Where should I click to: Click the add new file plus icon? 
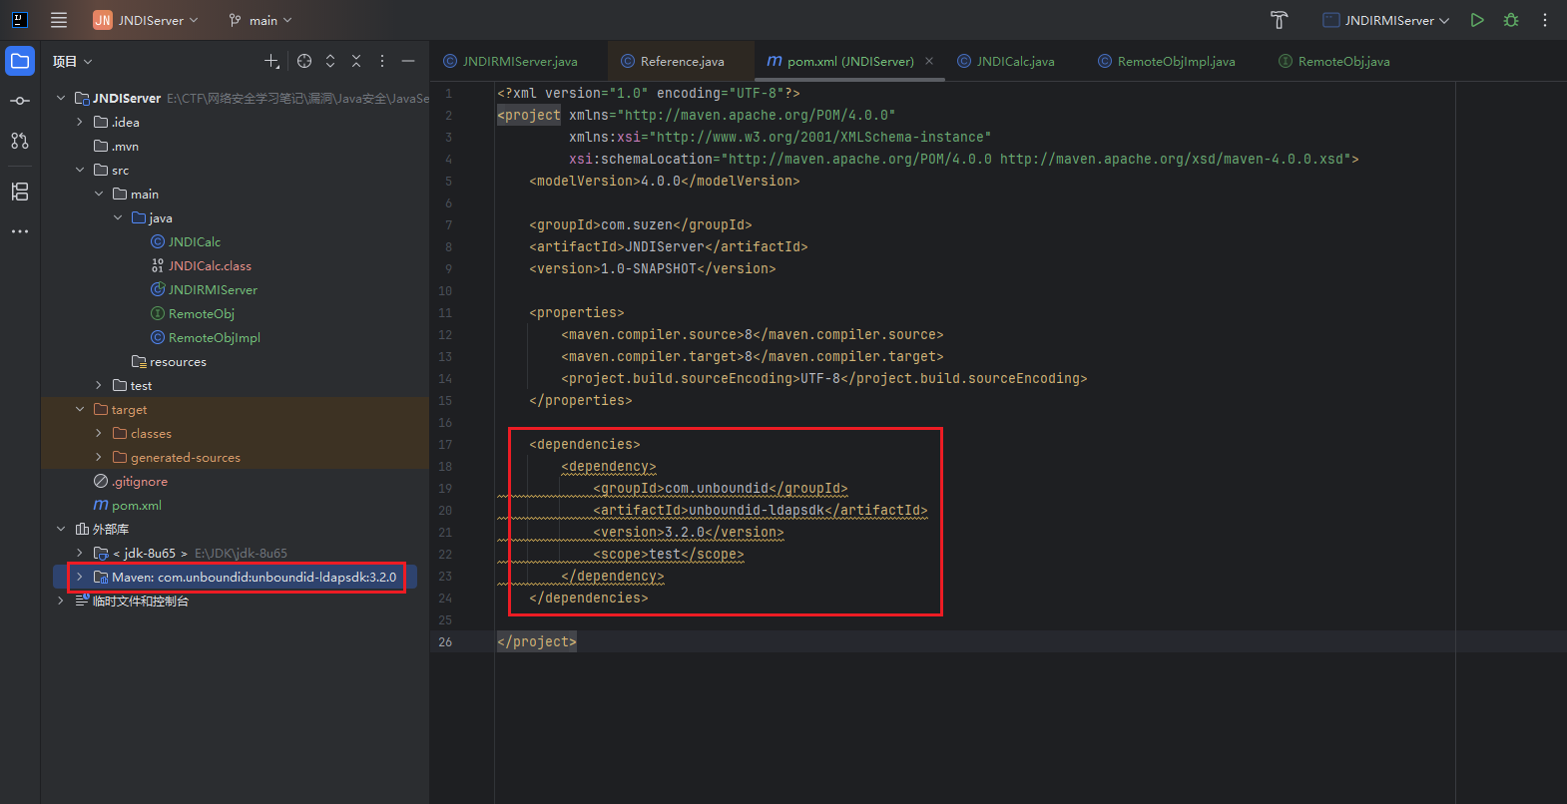point(271,61)
